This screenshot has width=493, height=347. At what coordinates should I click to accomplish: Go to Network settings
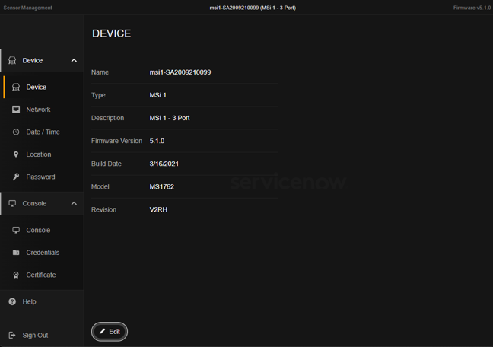click(43, 110)
